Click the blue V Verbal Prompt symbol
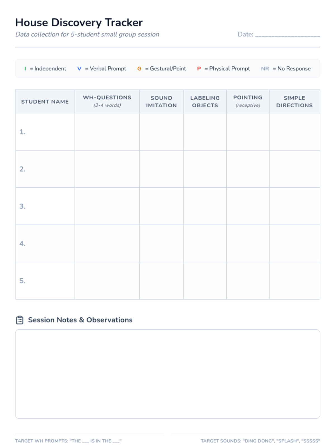Viewport: 335px width, 447px height. coord(79,69)
